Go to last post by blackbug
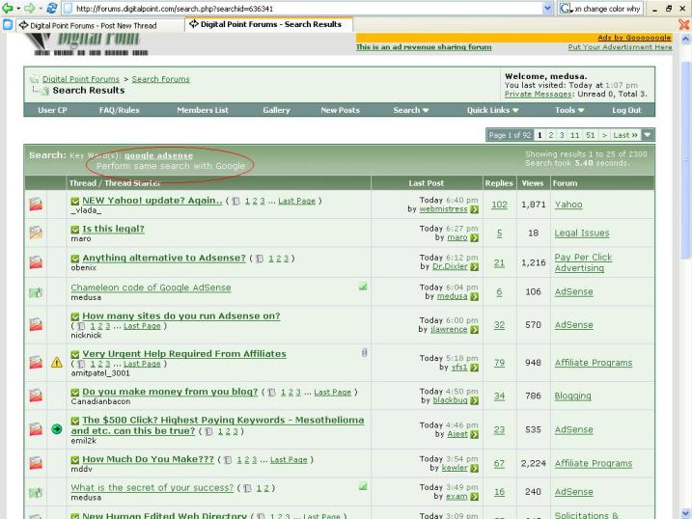This screenshot has width=692, height=519. [475, 400]
